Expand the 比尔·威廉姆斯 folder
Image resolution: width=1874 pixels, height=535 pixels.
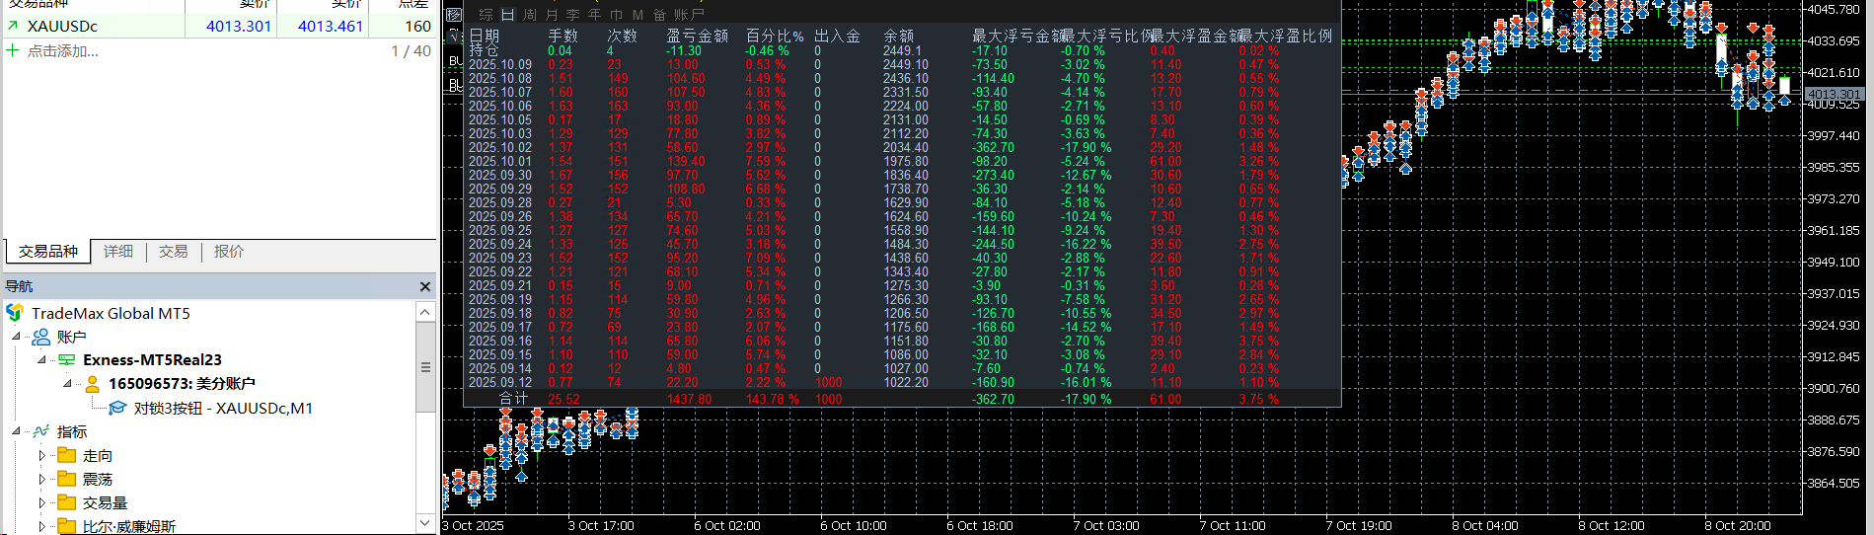click(x=42, y=526)
